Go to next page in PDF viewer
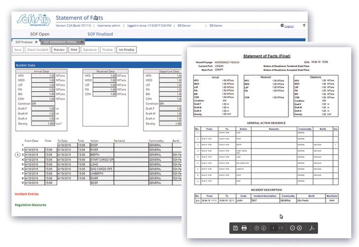Screen dimensions: 359x247 point(263,228)
